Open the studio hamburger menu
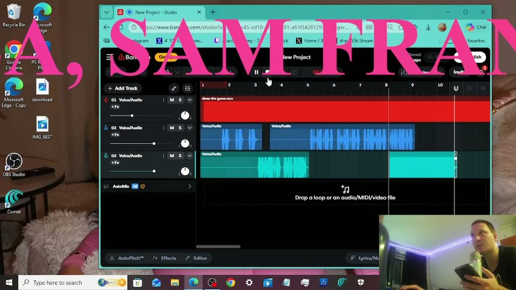516x290 pixels. (109, 57)
